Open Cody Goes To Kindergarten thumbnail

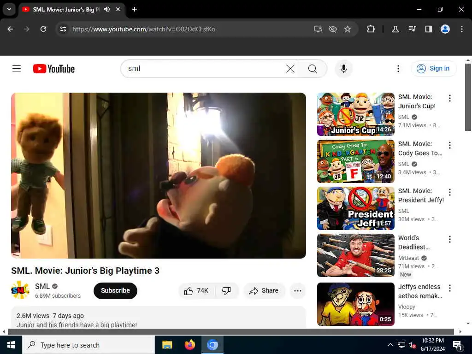(x=355, y=161)
